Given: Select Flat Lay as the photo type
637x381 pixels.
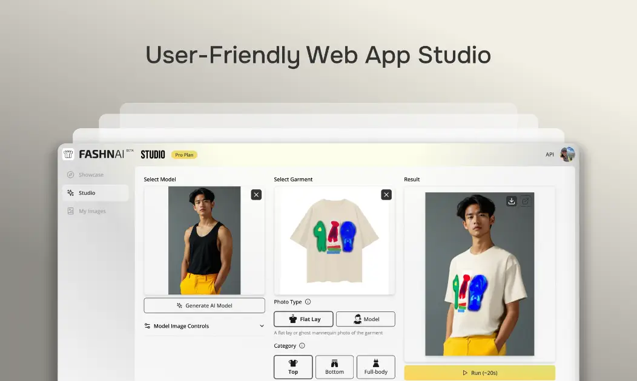Looking at the screenshot, I should 303,319.
